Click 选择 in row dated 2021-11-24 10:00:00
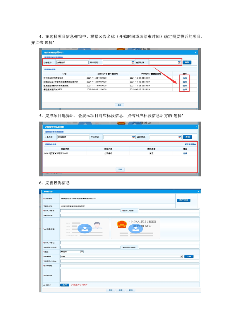Image resolution: width=232 pixels, height=329 pixels. pyautogui.click(x=185, y=78)
